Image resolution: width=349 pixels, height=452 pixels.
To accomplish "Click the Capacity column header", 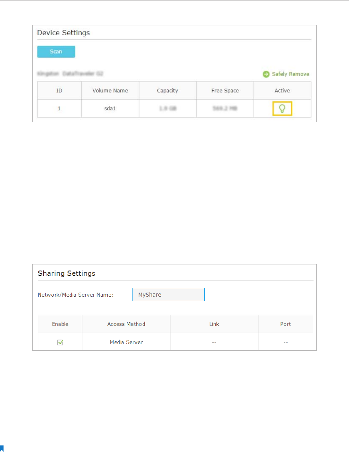I will 168,90.
